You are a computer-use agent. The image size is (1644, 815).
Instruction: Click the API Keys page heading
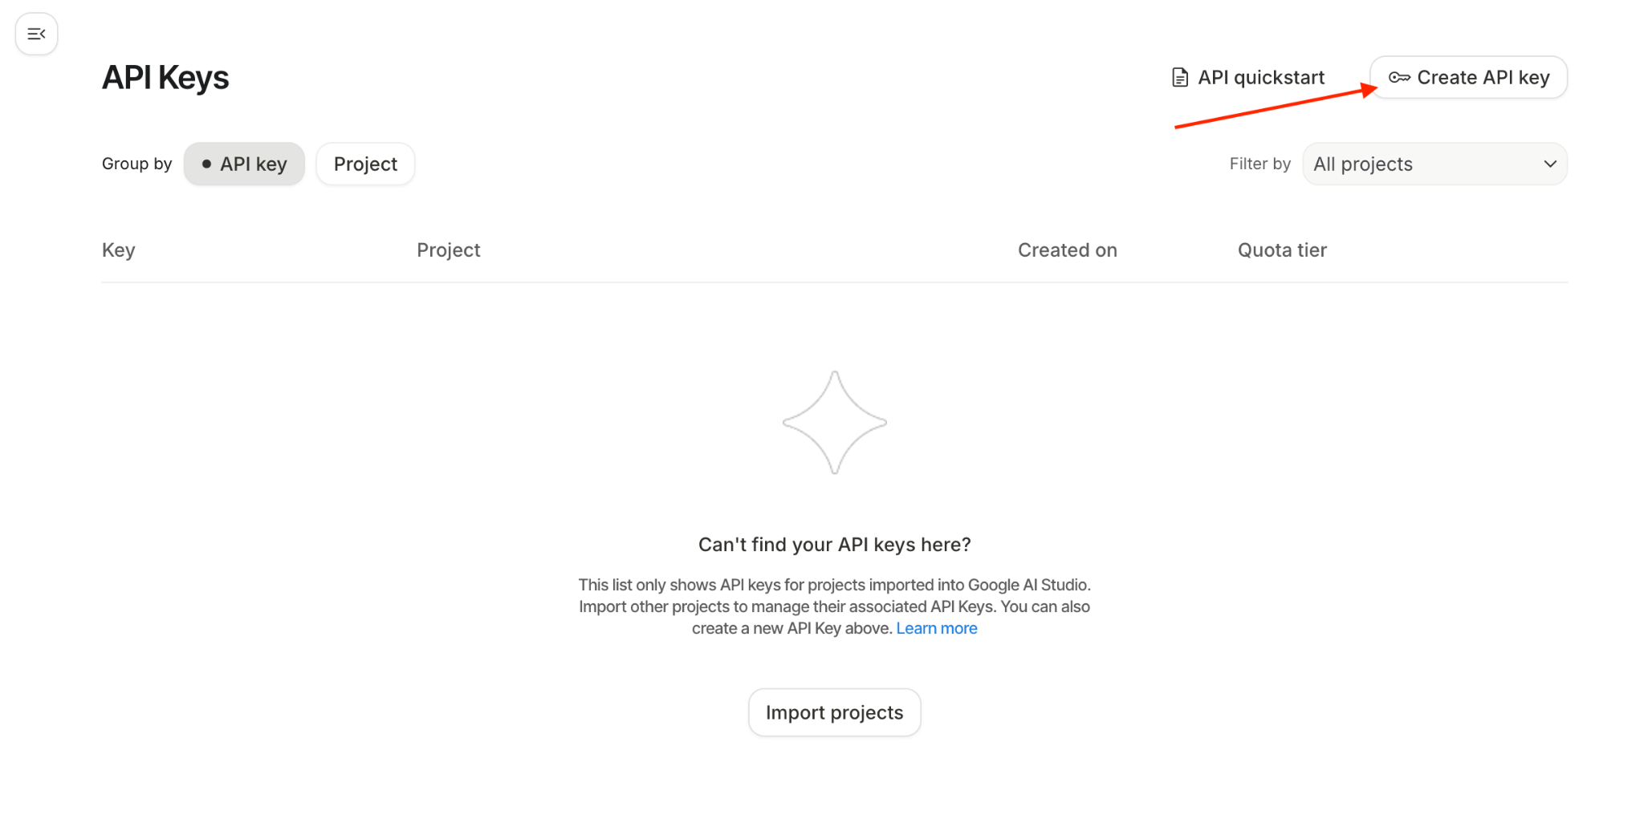coord(165,78)
